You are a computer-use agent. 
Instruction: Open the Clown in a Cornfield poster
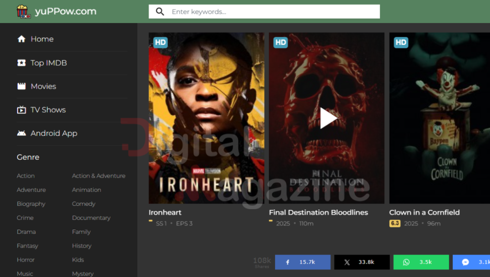[439, 118]
